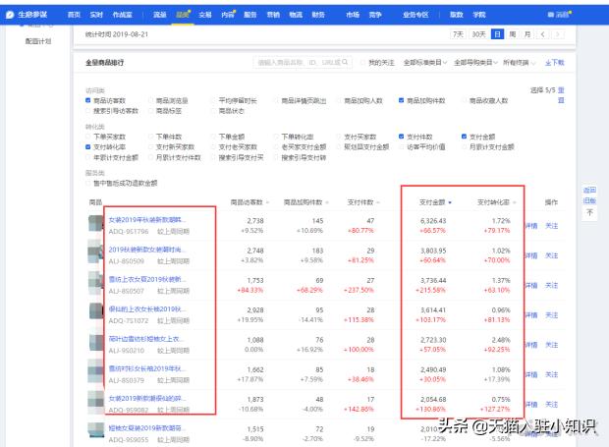Select 30天 date range
The image size is (609, 447).
pyautogui.click(x=479, y=34)
